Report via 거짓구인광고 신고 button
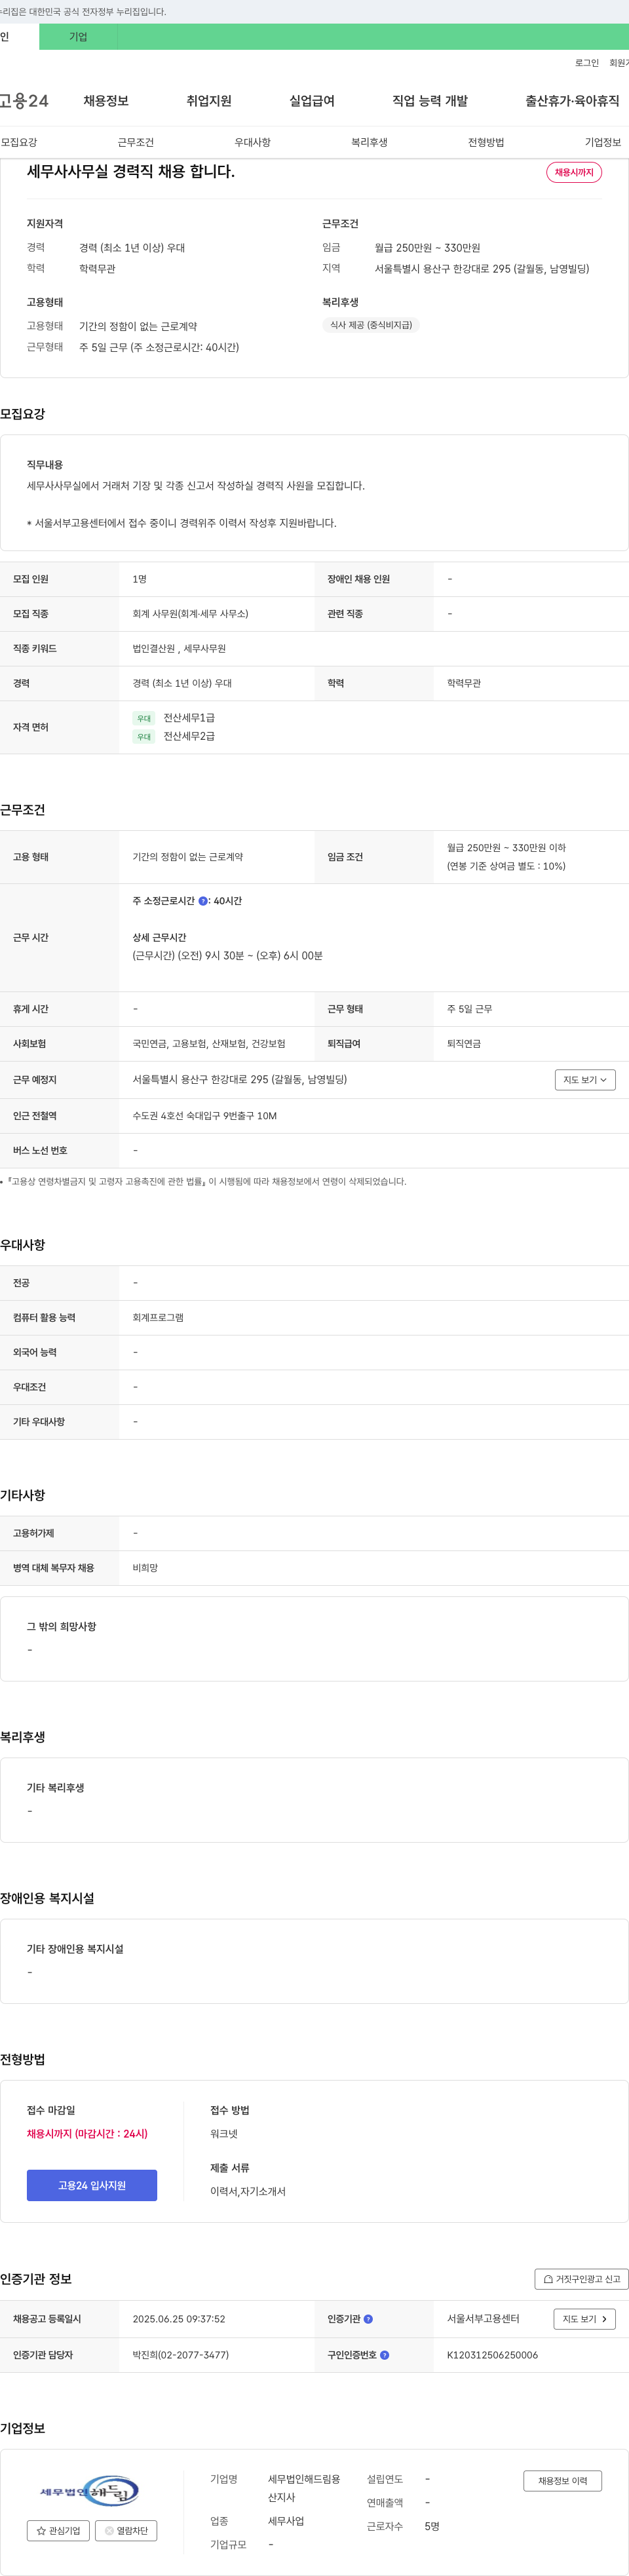Image resolution: width=629 pixels, height=2576 pixels. [x=581, y=2279]
